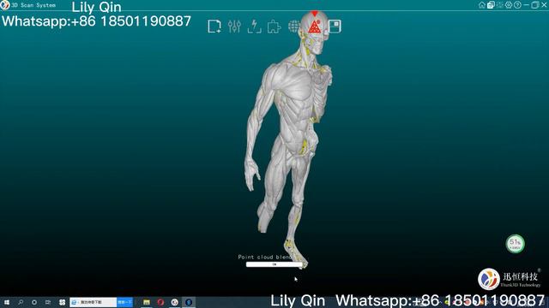The image size is (549, 308).
Task: Click the taskbar browser search input field
Action: point(94,302)
